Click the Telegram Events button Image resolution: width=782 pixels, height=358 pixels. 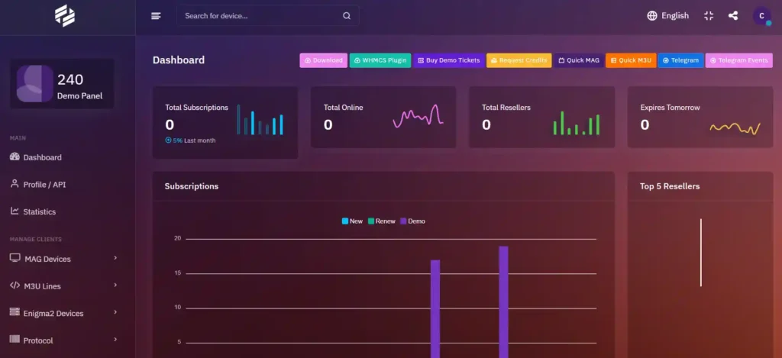(x=738, y=60)
